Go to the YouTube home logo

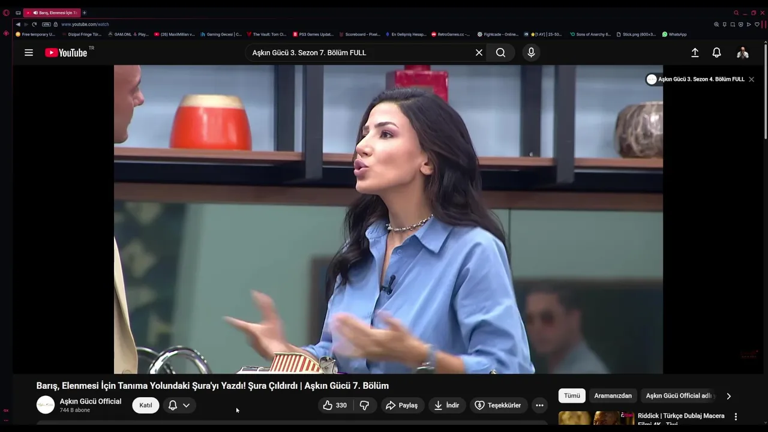66,53
